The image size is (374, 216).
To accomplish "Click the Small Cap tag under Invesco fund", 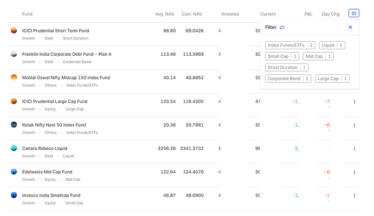I will (74, 203).
